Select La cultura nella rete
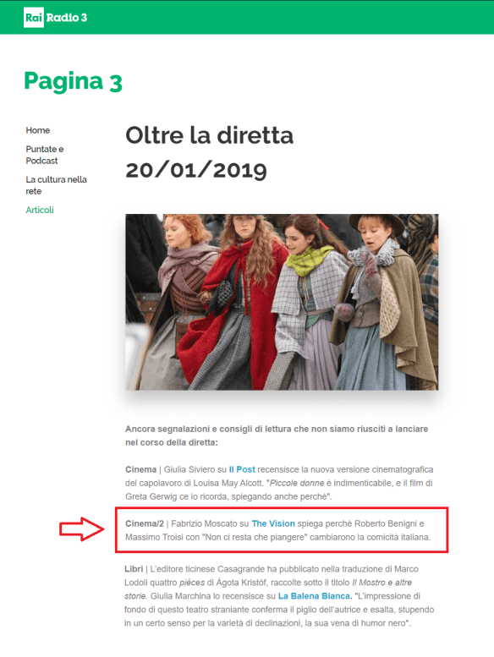494x657 pixels. (56, 185)
